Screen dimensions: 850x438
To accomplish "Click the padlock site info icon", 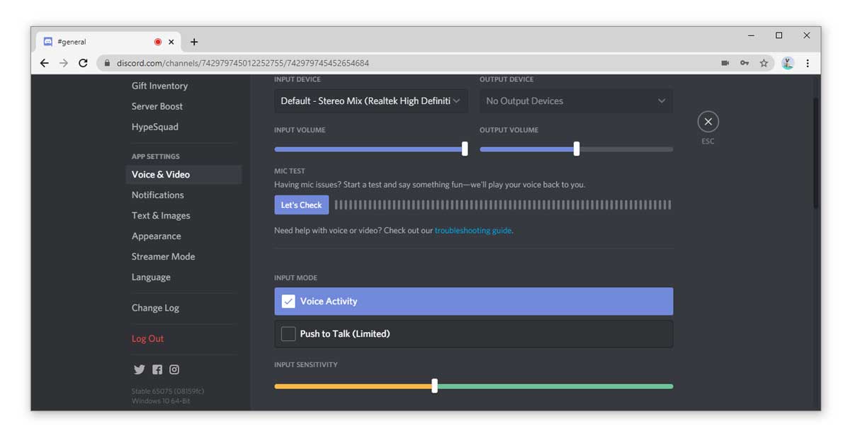I will [108, 63].
